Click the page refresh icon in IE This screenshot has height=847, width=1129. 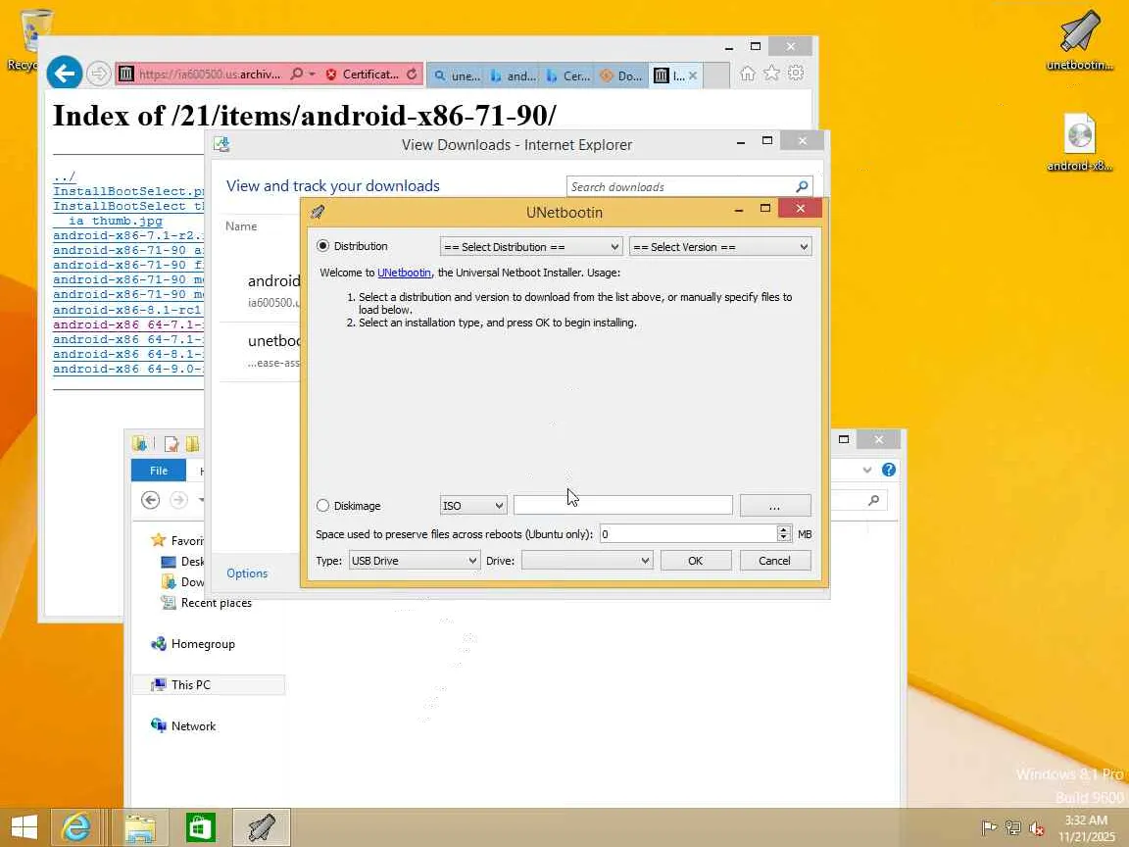coord(412,75)
